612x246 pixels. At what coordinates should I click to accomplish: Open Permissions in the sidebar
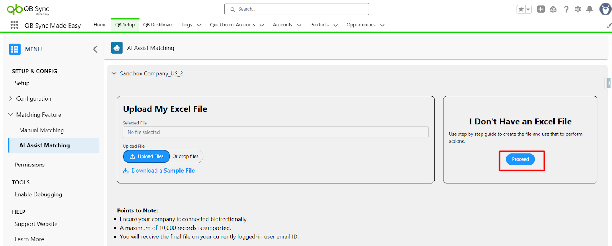point(30,165)
